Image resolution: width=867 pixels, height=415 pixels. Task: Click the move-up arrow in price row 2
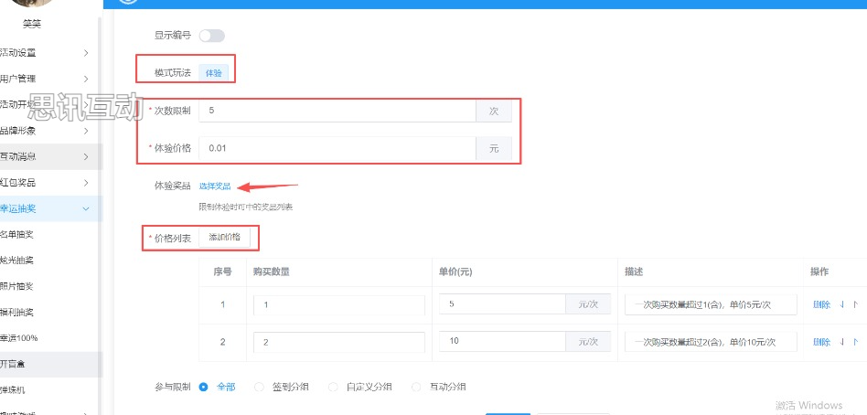856,342
